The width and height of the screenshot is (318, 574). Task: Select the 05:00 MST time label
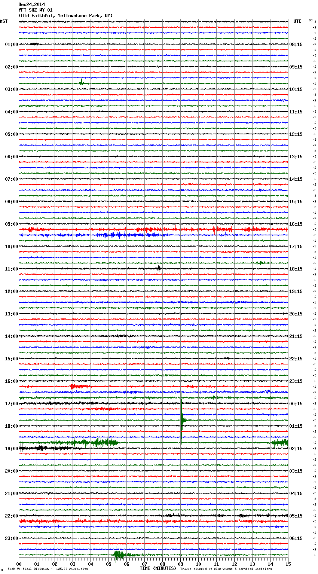coord(11,134)
